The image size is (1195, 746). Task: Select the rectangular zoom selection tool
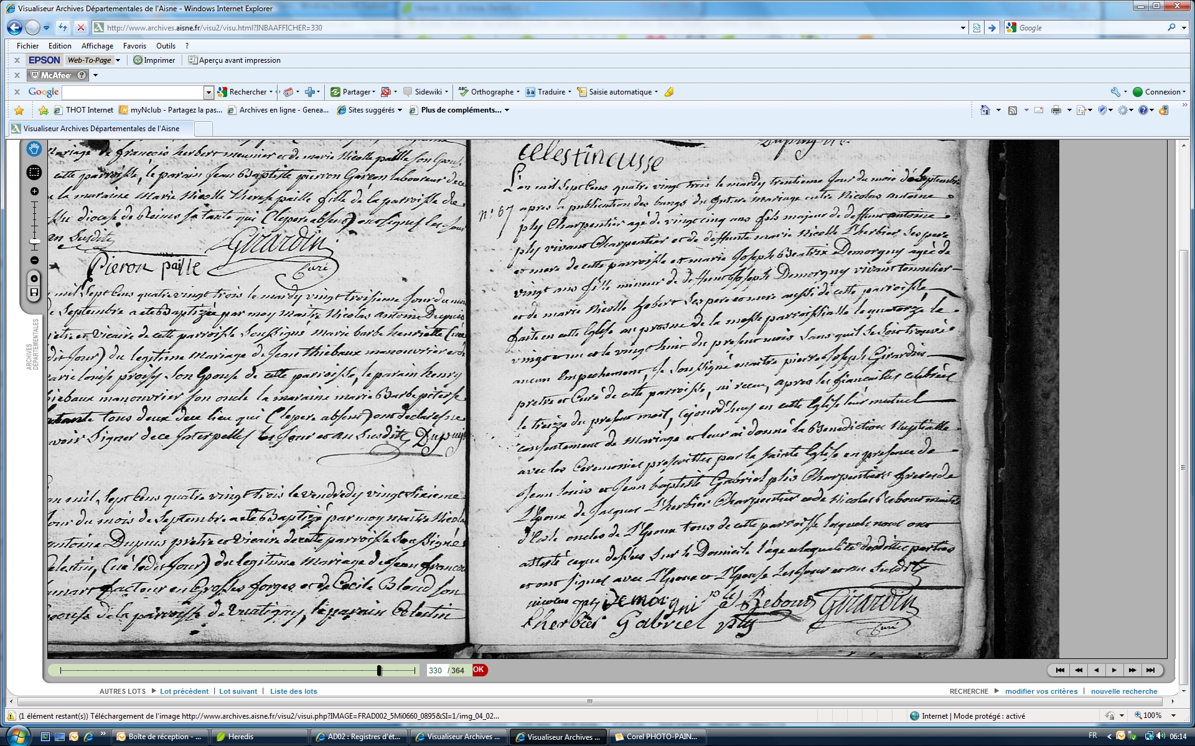(34, 172)
